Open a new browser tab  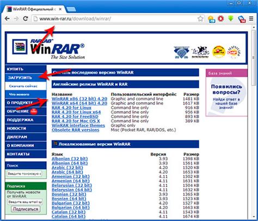pos(71,9)
